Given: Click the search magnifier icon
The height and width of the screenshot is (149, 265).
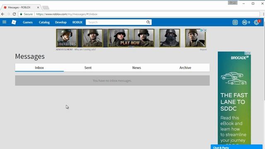Looking at the screenshot, I should (x=148, y=22).
